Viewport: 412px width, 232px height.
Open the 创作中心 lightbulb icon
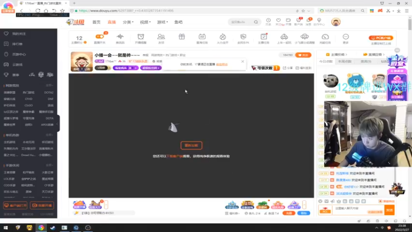point(319,22)
